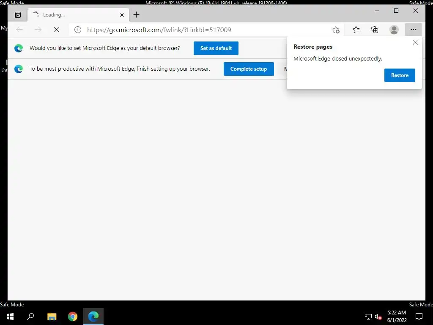This screenshot has height=325, width=433.
Task: View site information icon in address bar
Action: tap(78, 30)
